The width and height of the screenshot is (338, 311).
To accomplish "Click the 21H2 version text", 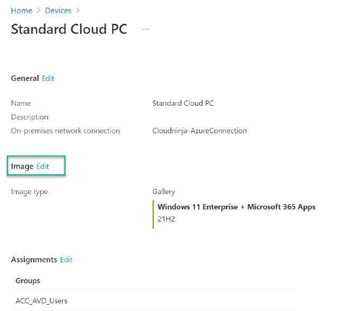I will click(166, 218).
